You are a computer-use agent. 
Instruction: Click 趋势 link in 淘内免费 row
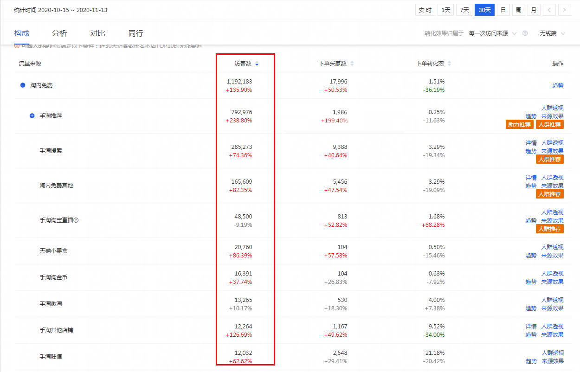558,86
